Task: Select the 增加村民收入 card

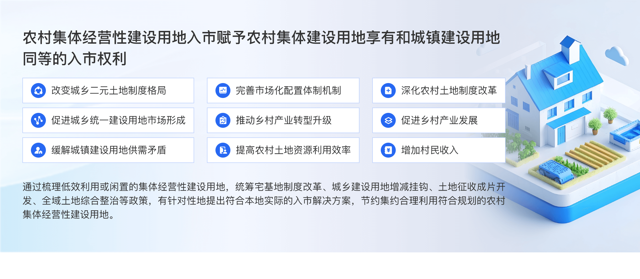Action: [439, 150]
